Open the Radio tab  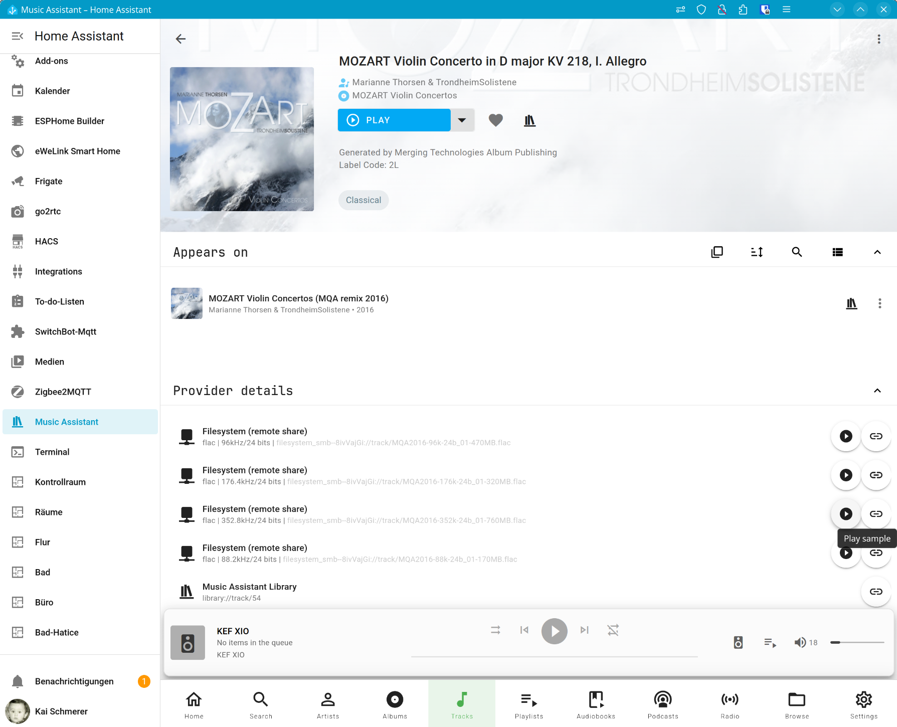coord(730,704)
